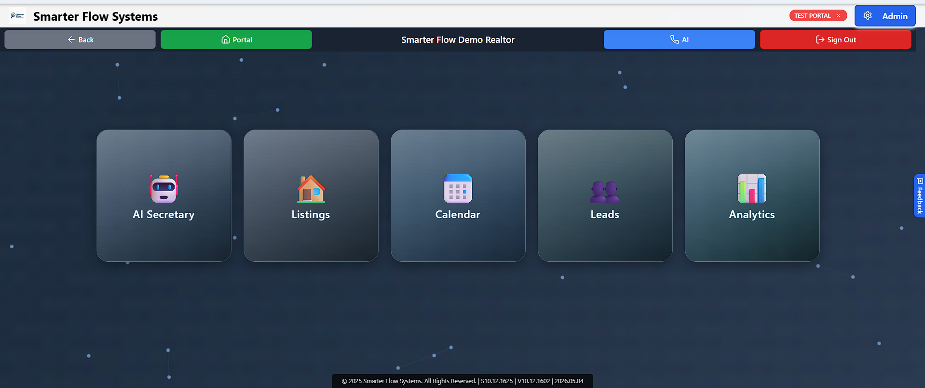Click the Smarter Flow Systems header title
This screenshot has width=925, height=388.
95,16
